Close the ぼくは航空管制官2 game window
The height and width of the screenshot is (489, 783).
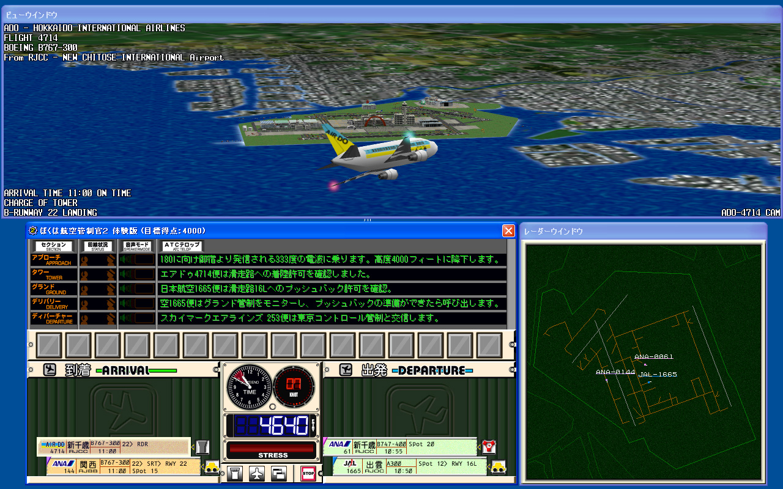(508, 230)
